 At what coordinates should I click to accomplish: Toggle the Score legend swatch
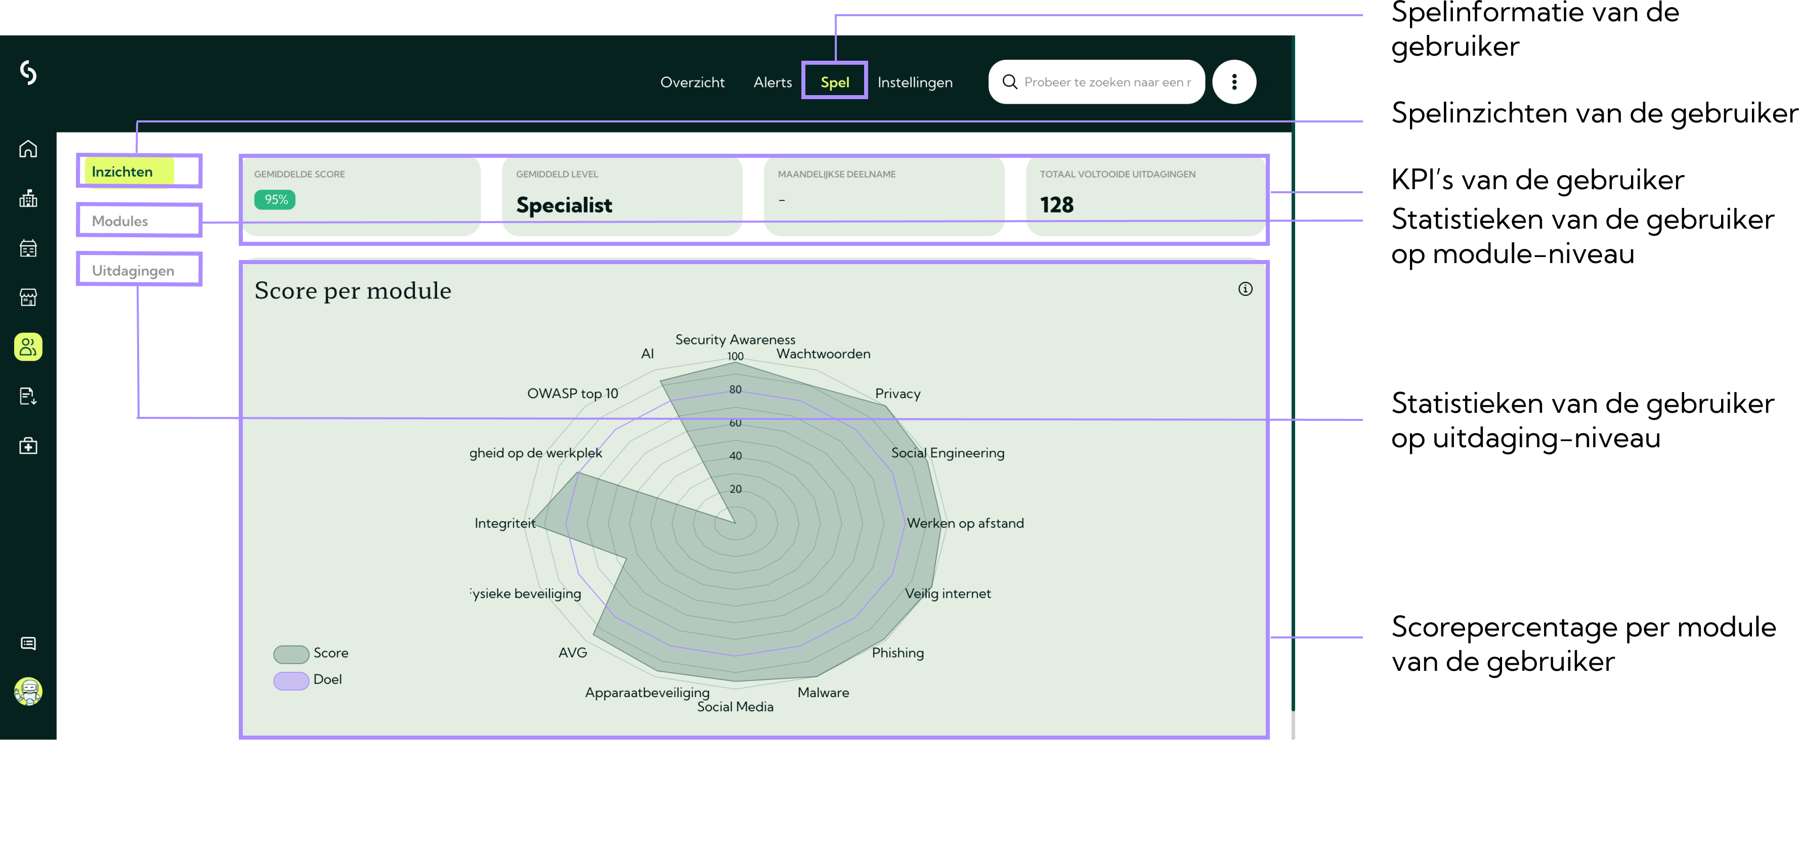[x=291, y=654]
